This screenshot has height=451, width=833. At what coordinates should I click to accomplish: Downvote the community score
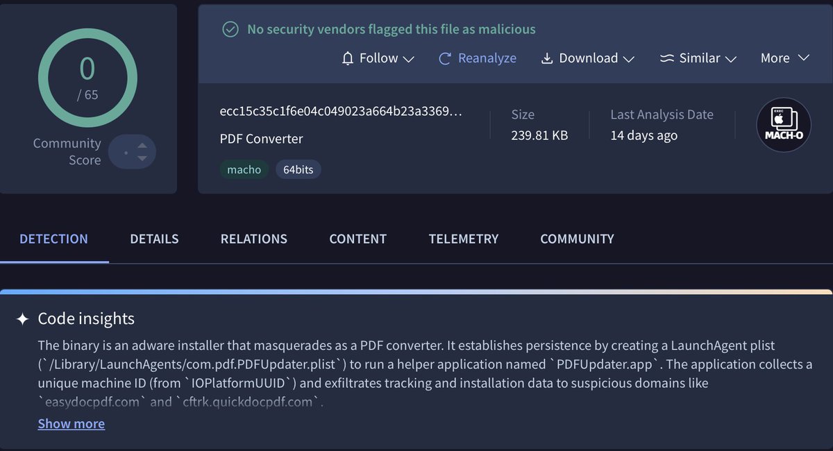point(142,158)
